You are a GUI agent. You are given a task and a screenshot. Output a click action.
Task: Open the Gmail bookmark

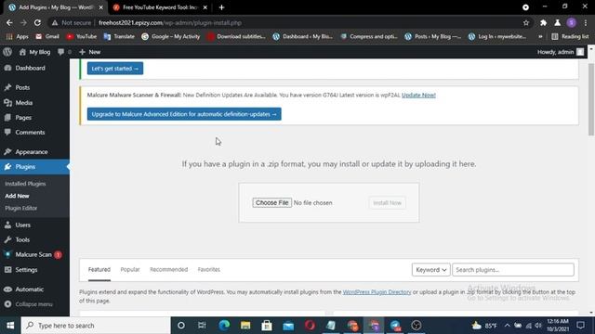pyautogui.click(x=47, y=36)
